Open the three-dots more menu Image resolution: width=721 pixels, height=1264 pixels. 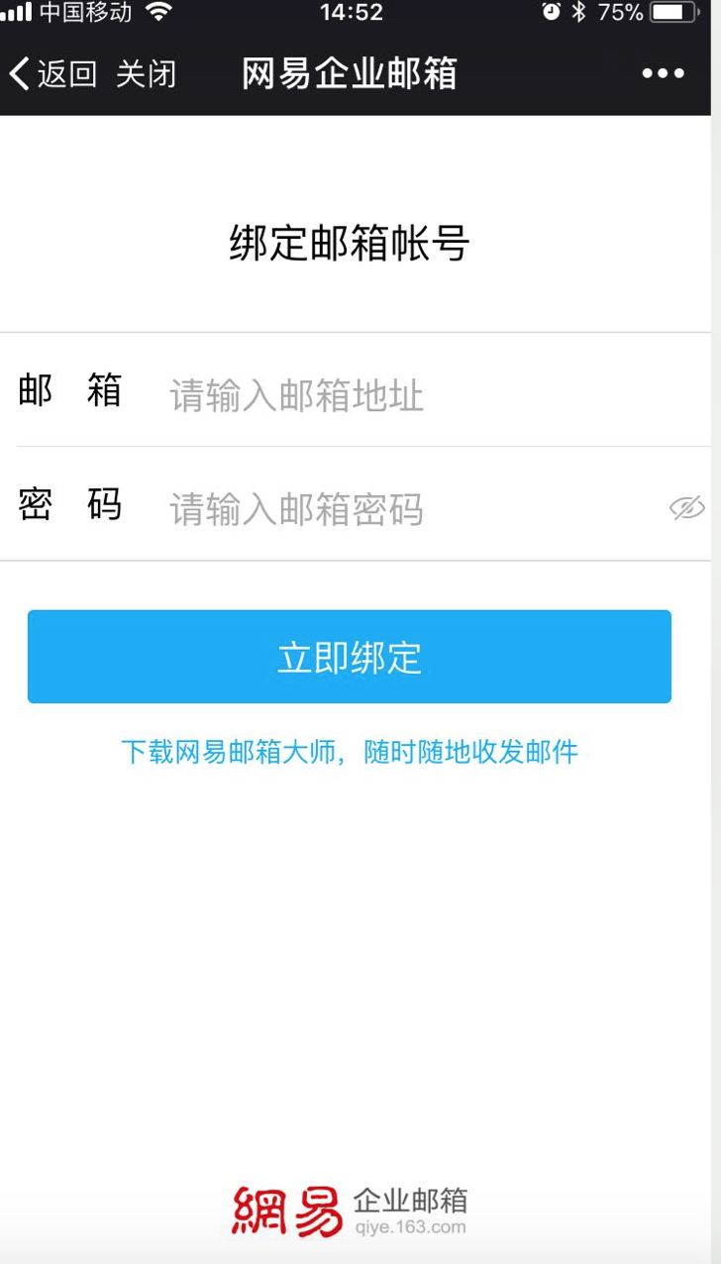(663, 73)
